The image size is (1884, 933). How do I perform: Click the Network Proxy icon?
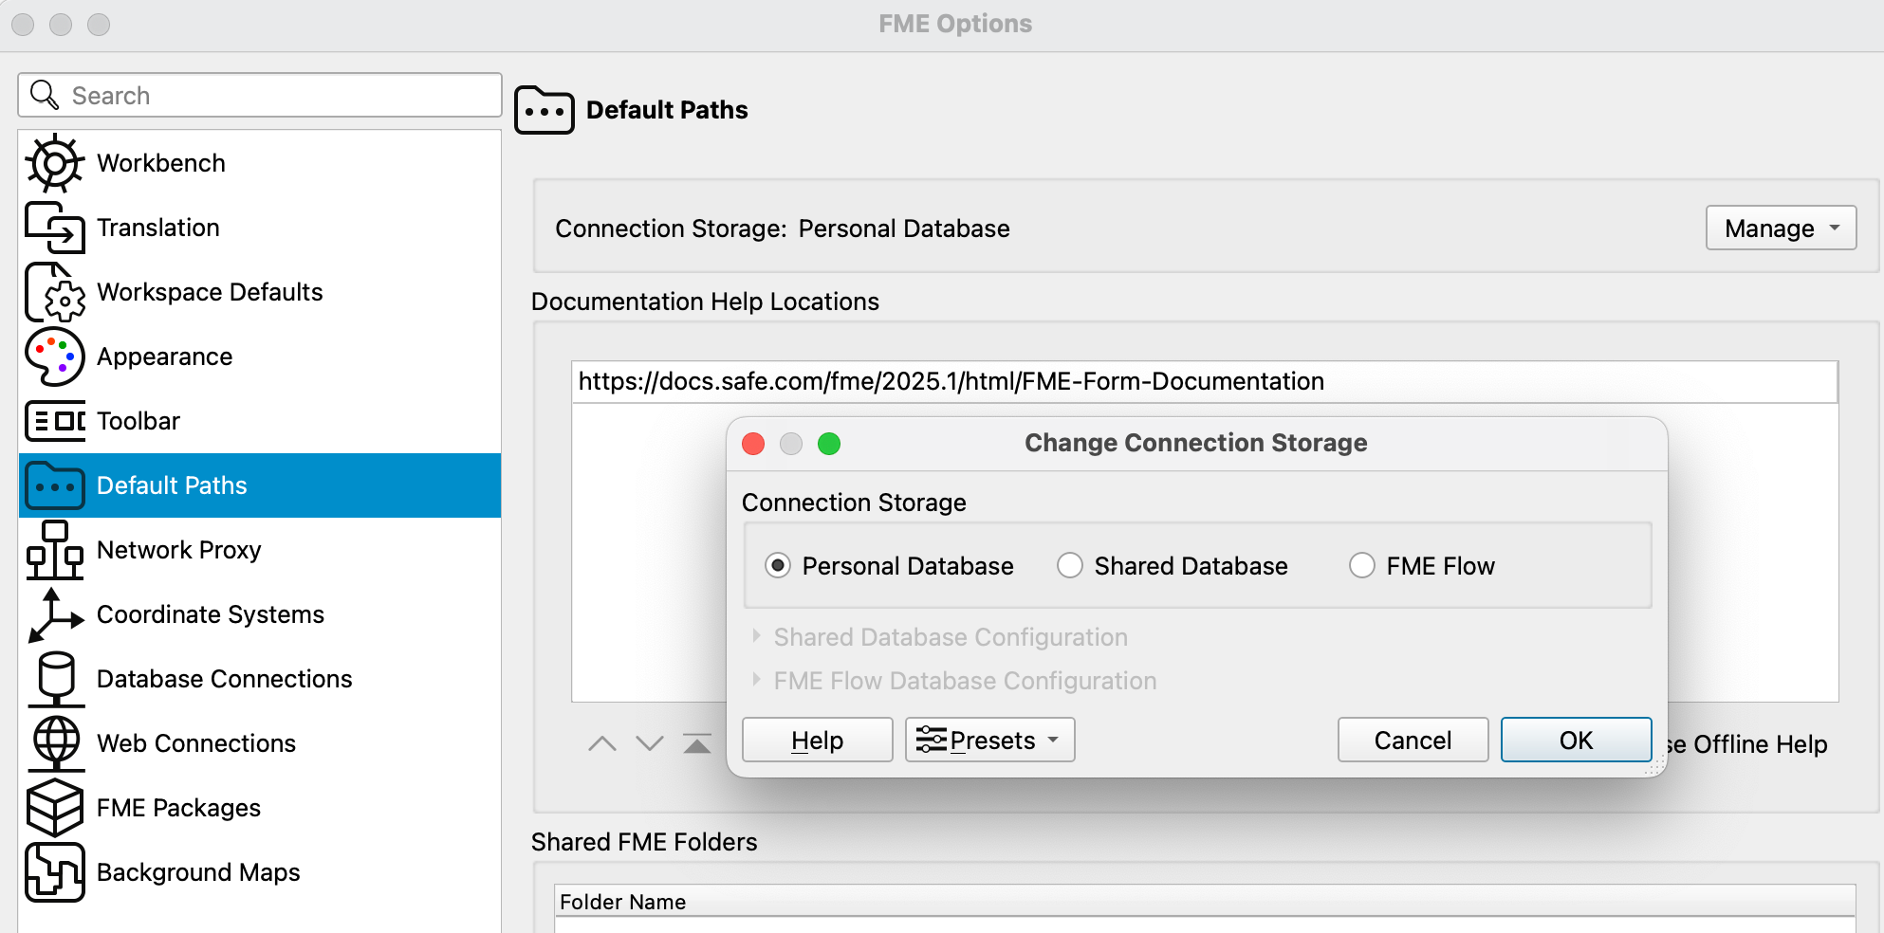55,550
